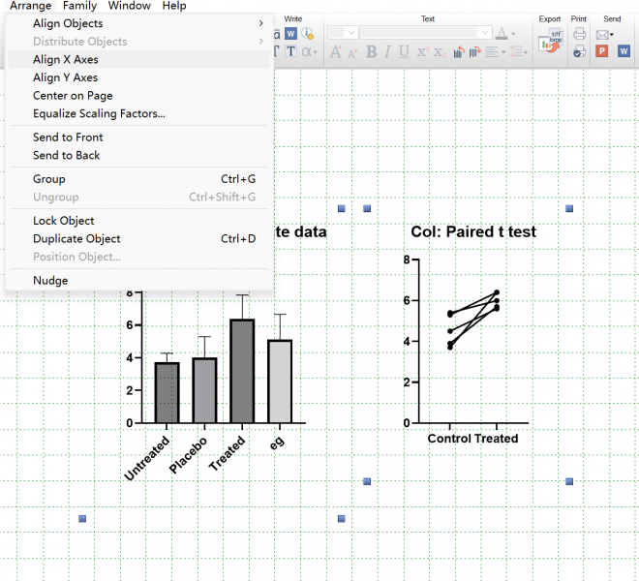Open font color dropdown arrow
The image size is (639, 581).
(x=513, y=34)
